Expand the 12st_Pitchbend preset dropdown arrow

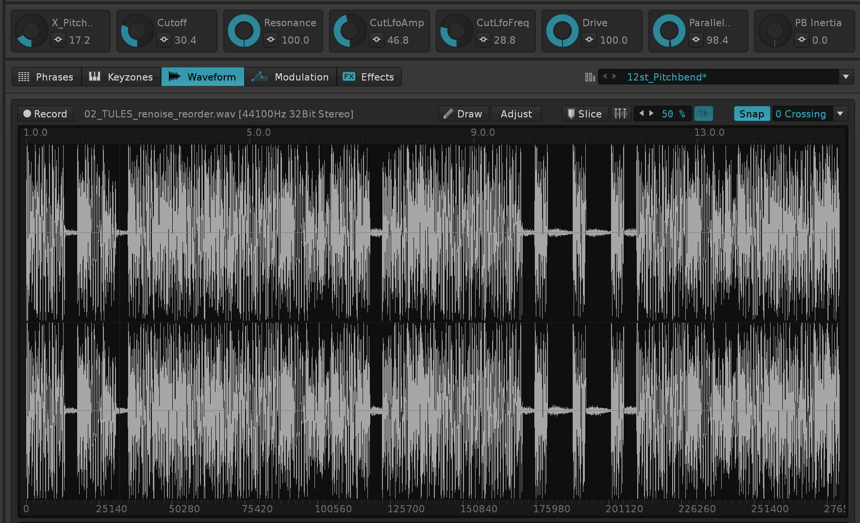point(846,77)
